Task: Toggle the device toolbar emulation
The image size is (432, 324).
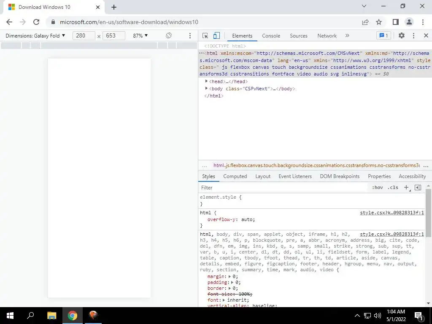Action: pyautogui.click(x=216, y=35)
